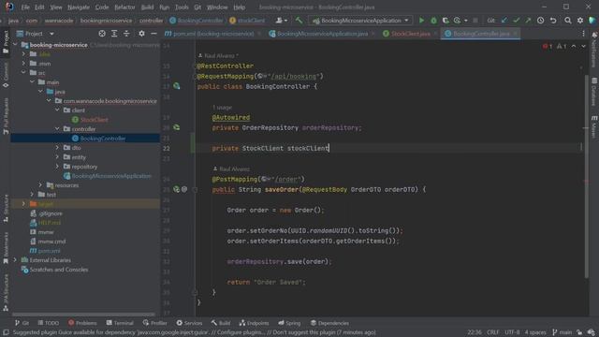Open the File menu
599x337 pixels.
coord(25,7)
